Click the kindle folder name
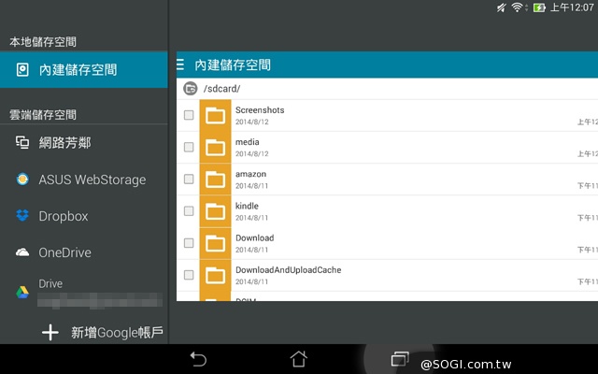The width and height of the screenshot is (598, 374). click(247, 206)
